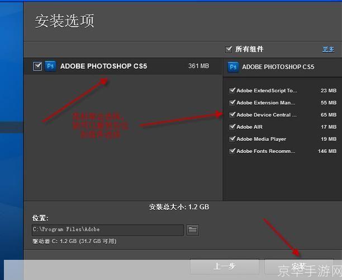The height and width of the screenshot is (280, 342).
Task: Click the ADOBE PHOTOSHOP CS5 components panel title
Action: 278,67
